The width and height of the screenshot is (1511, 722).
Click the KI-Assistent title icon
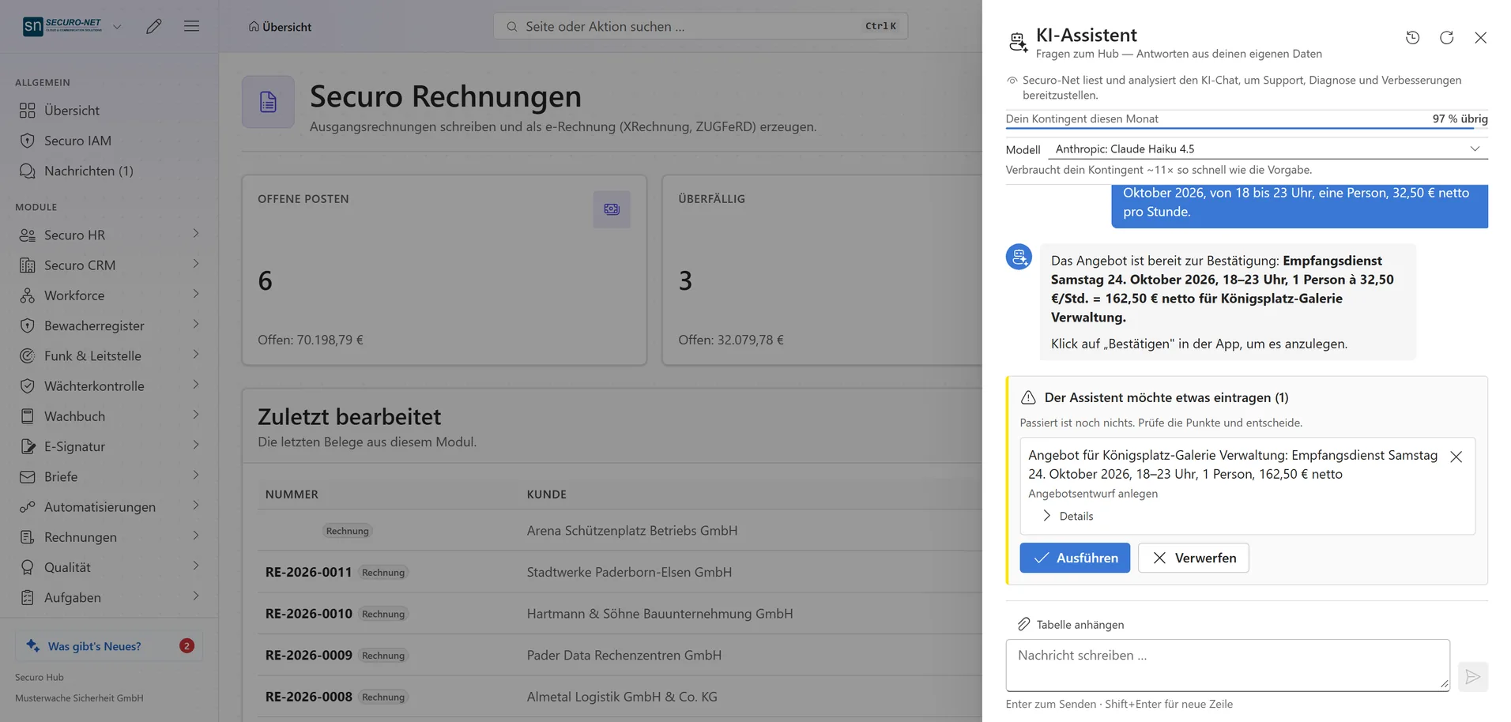(x=1018, y=43)
